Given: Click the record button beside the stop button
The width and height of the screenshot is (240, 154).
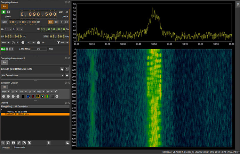Looking at the screenshot, I should [x=8, y=12].
